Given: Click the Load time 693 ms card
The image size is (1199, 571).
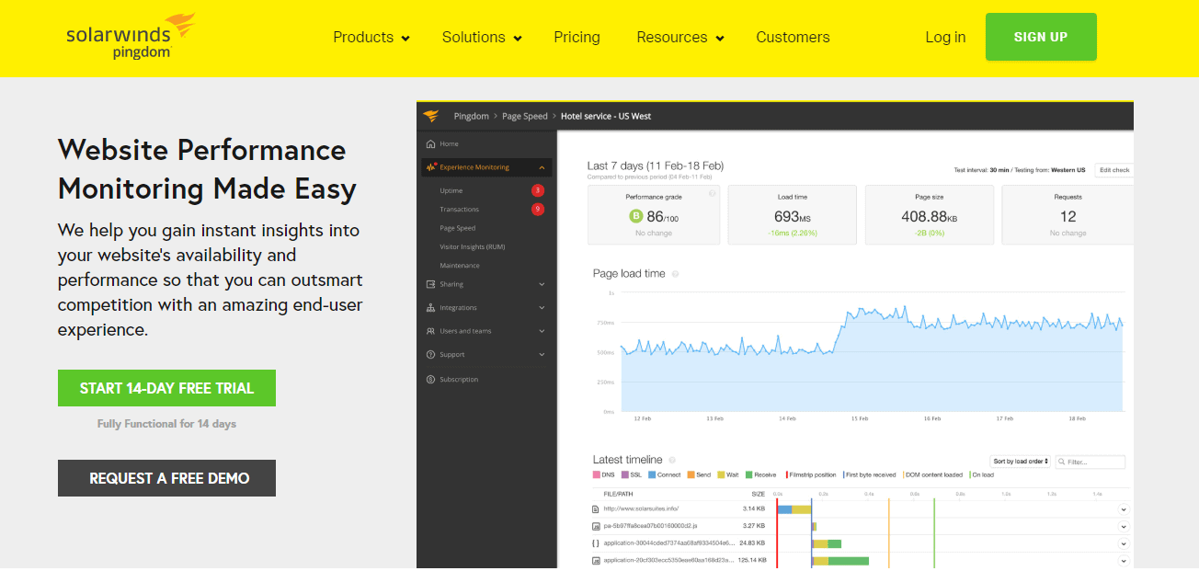Looking at the screenshot, I should [x=792, y=215].
